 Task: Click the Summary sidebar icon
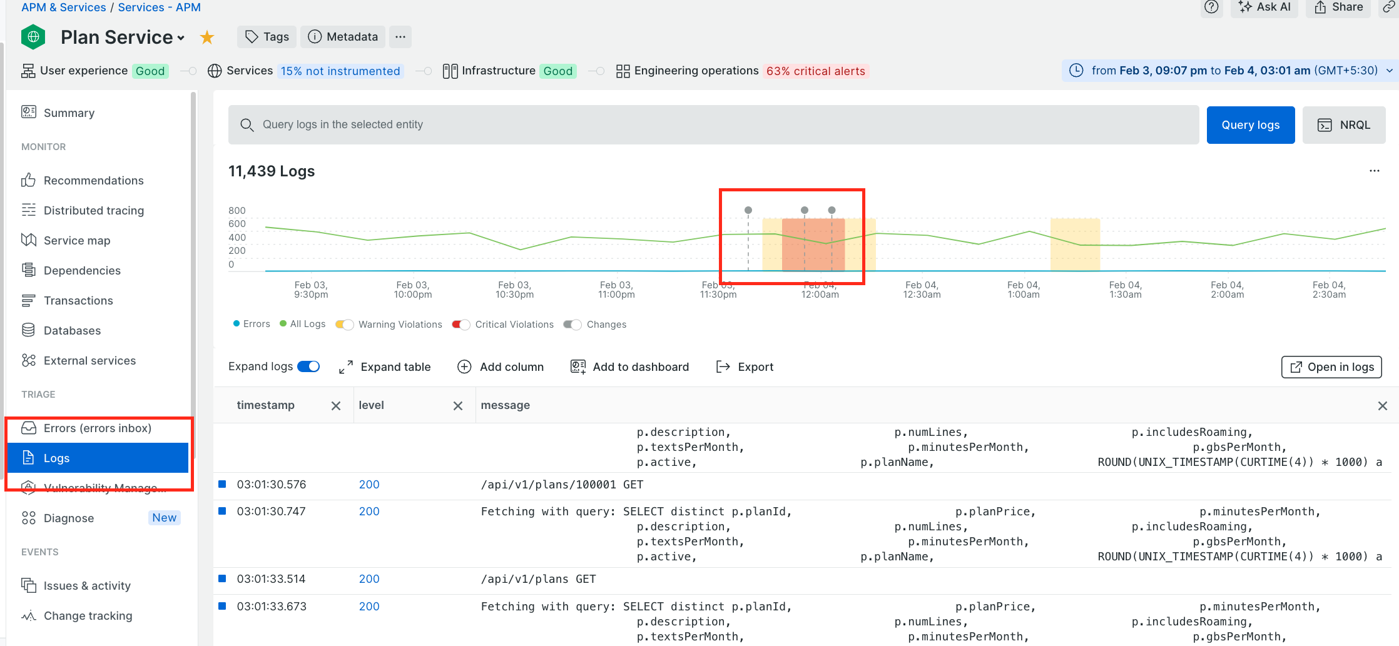(x=29, y=113)
